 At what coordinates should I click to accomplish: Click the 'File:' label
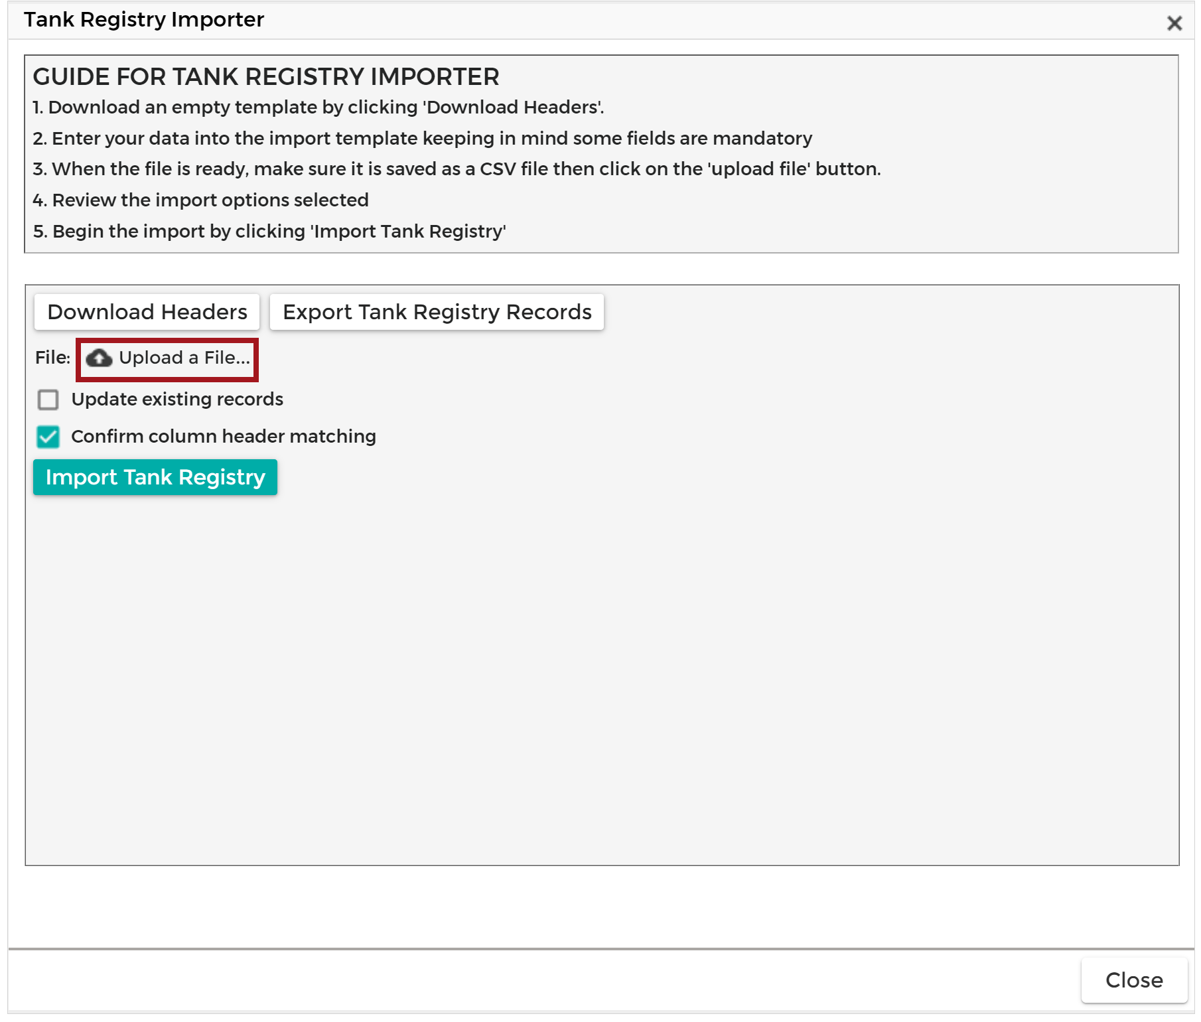52,358
